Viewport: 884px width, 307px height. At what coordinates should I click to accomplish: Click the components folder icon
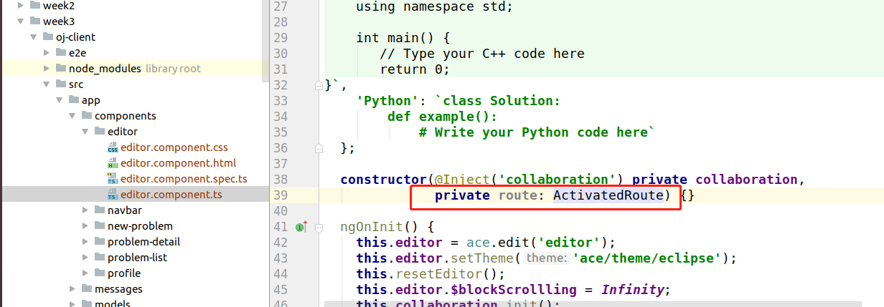pos(86,115)
